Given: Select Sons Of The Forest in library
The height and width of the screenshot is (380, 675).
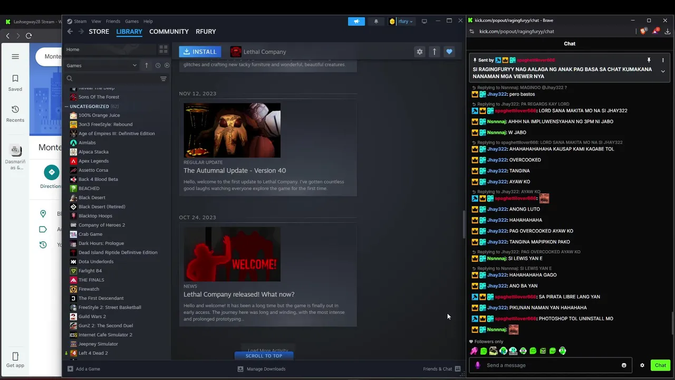Looking at the screenshot, I should coord(99,97).
